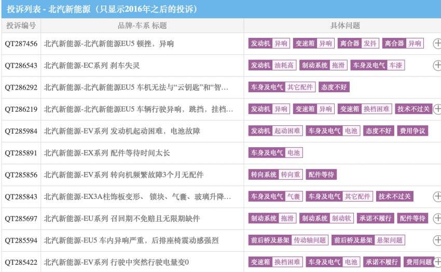Image resolution: width=441 pixels, height=272 pixels.
Task: Expand more issues for complaint QT287456
Action: [x=437, y=44]
